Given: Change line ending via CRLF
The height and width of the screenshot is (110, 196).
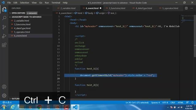Looking at the screenshot, I should pyautogui.click(x=173, y=103).
